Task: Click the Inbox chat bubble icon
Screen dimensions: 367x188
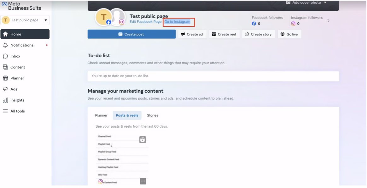Action: pos(5,56)
